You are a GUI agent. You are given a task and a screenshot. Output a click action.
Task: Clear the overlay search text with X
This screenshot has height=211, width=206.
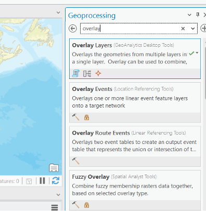point(183,29)
